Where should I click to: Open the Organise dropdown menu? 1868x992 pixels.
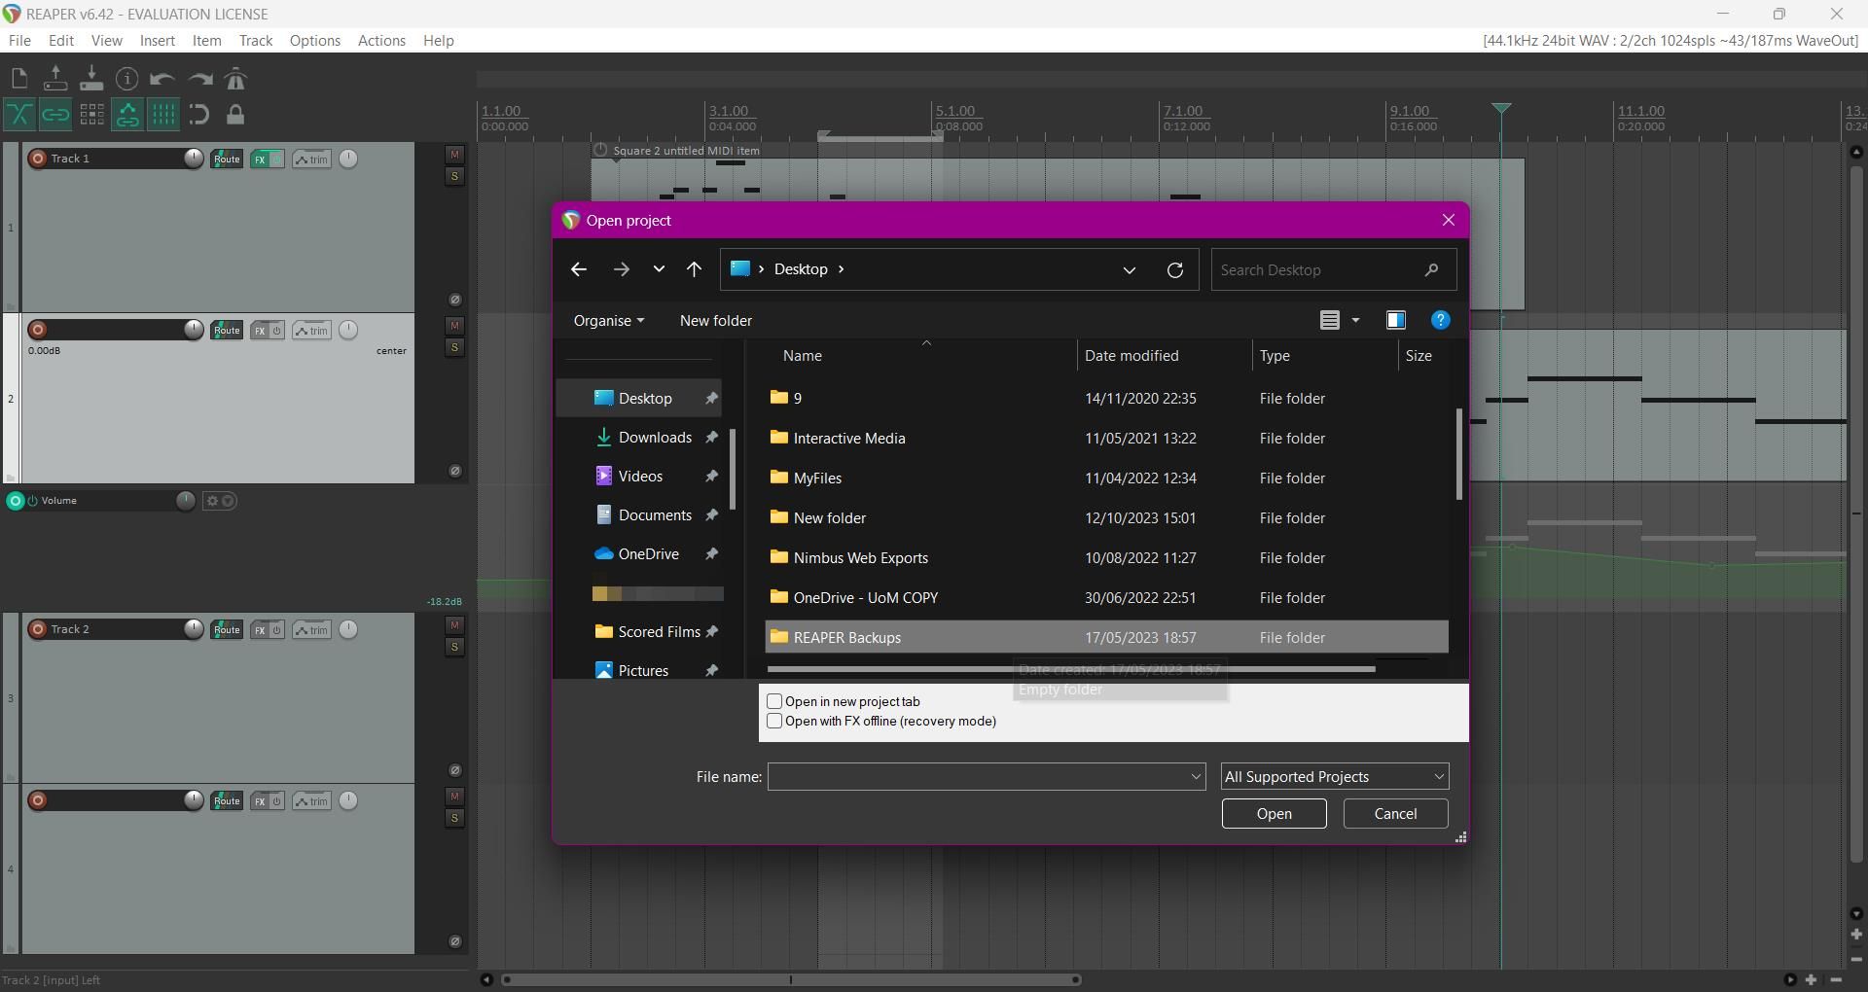pyautogui.click(x=608, y=321)
